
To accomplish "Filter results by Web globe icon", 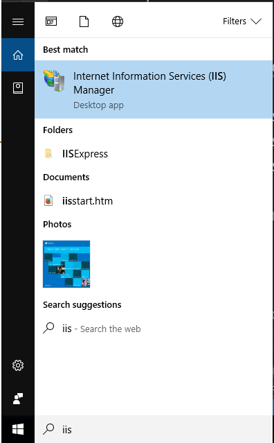I will click(118, 21).
